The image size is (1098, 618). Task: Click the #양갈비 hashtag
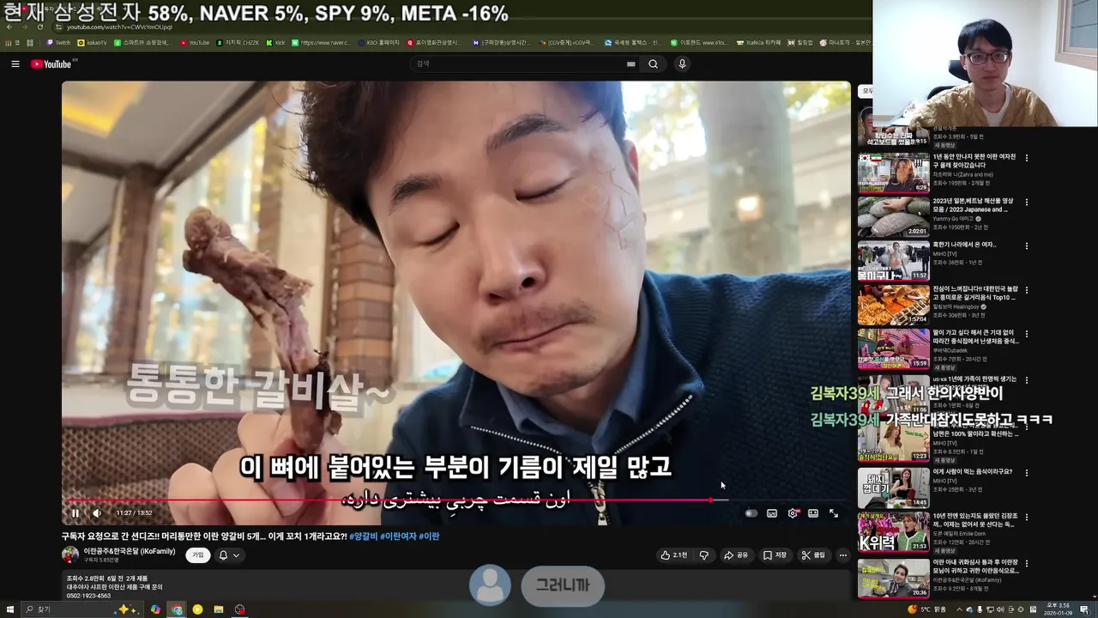tap(364, 536)
